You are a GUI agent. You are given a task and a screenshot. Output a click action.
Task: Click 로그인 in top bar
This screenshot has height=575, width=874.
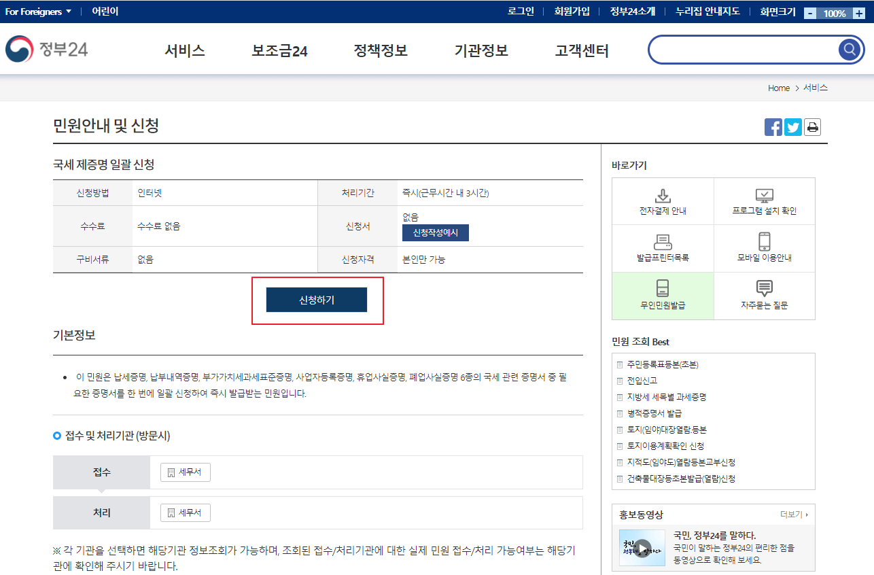[x=521, y=12]
